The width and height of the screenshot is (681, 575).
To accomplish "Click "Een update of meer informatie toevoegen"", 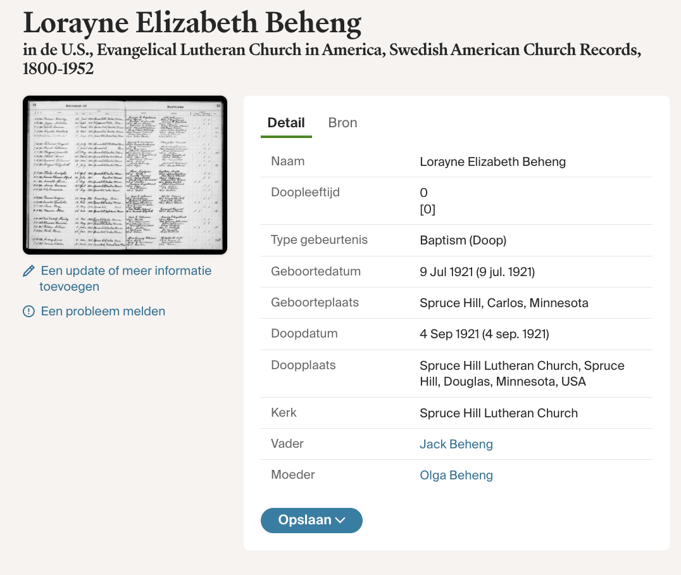I will [125, 279].
